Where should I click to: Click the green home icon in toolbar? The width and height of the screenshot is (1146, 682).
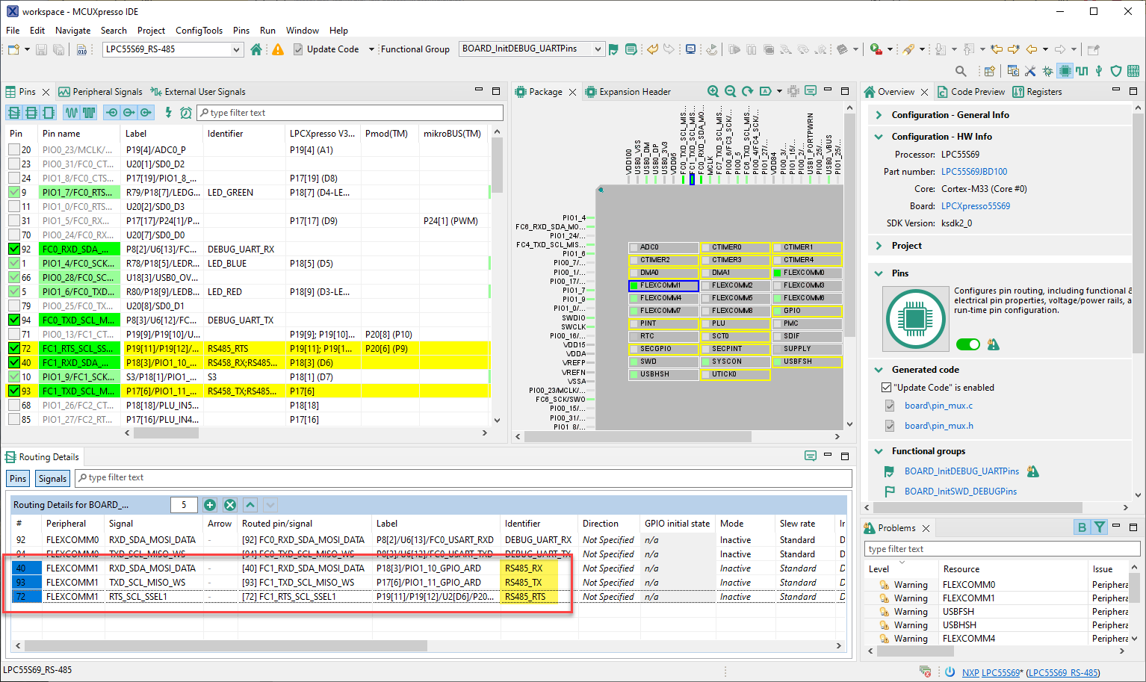(x=256, y=49)
